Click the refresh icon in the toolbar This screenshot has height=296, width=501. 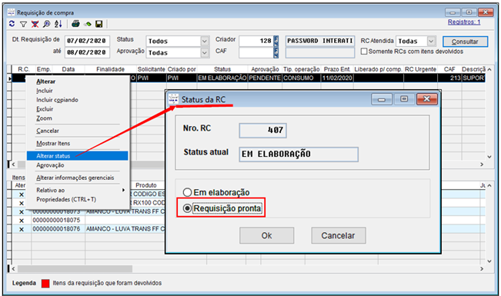point(12,24)
